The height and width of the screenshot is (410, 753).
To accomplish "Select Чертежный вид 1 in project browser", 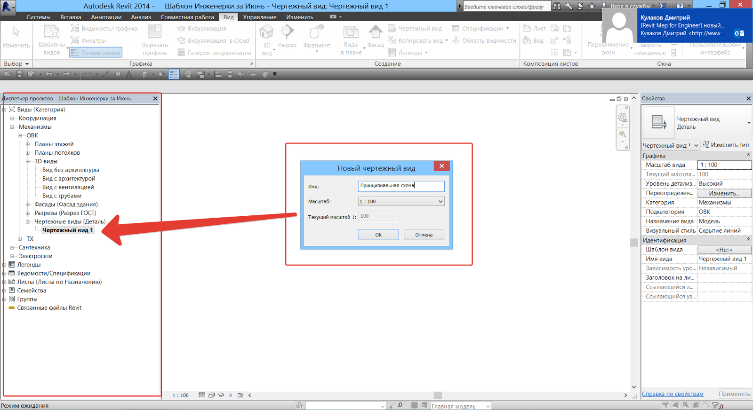I will [x=67, y=230].
